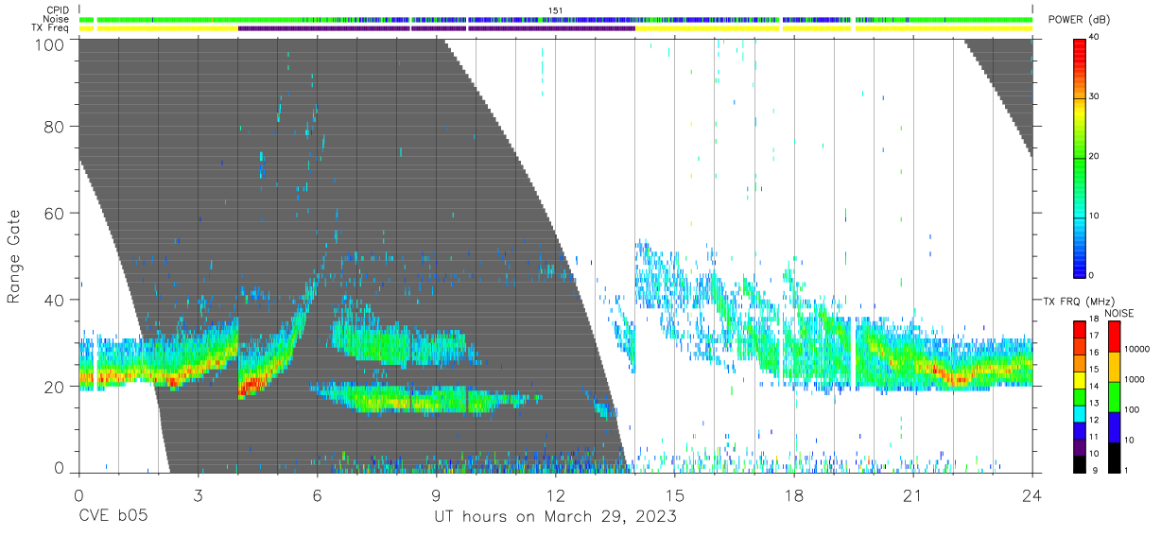
Task: Click the '1000' tick on the NOISE color bar
Action: click(1135, 379)
